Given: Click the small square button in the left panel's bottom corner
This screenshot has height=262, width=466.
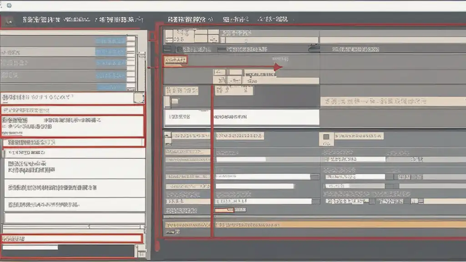Looking at the screenshot, I should point(142,254).
